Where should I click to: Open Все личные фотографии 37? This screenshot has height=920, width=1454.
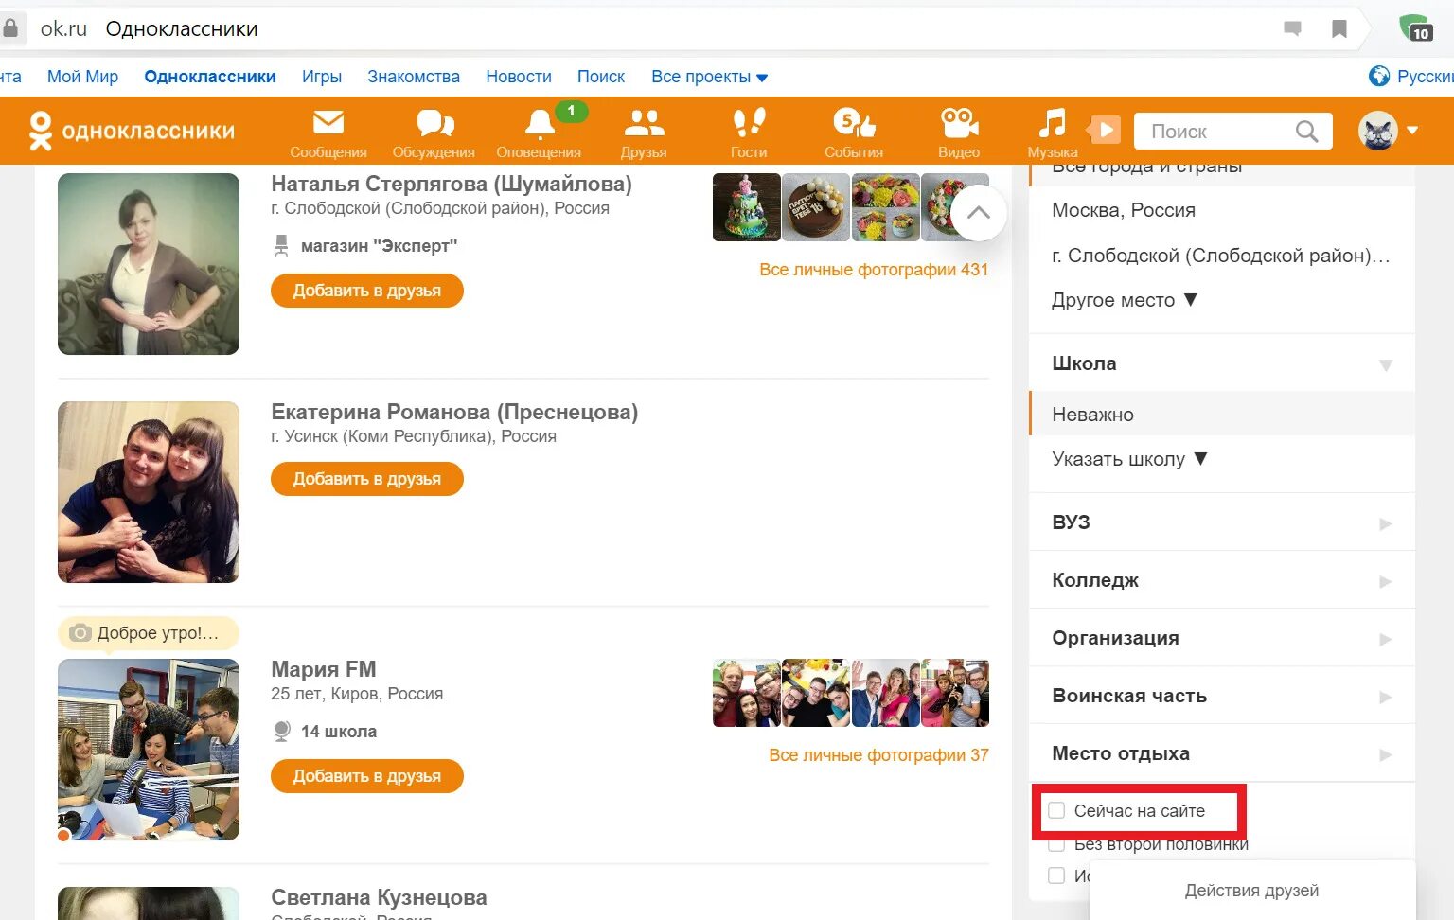click(x=878, y=755)
